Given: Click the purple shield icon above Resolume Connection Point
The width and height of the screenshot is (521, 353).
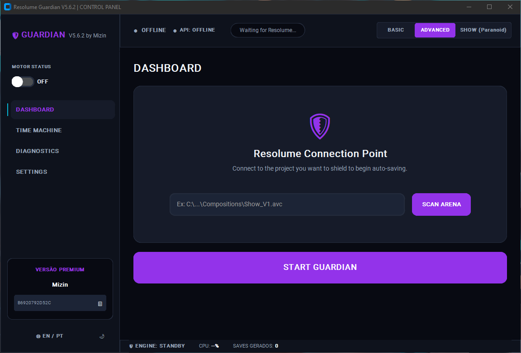Looking at the screenshot, I should click(x=320, y=126).
